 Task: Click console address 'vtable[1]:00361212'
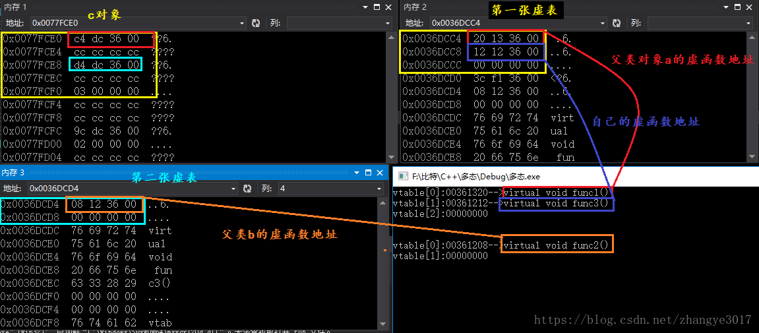440,203
